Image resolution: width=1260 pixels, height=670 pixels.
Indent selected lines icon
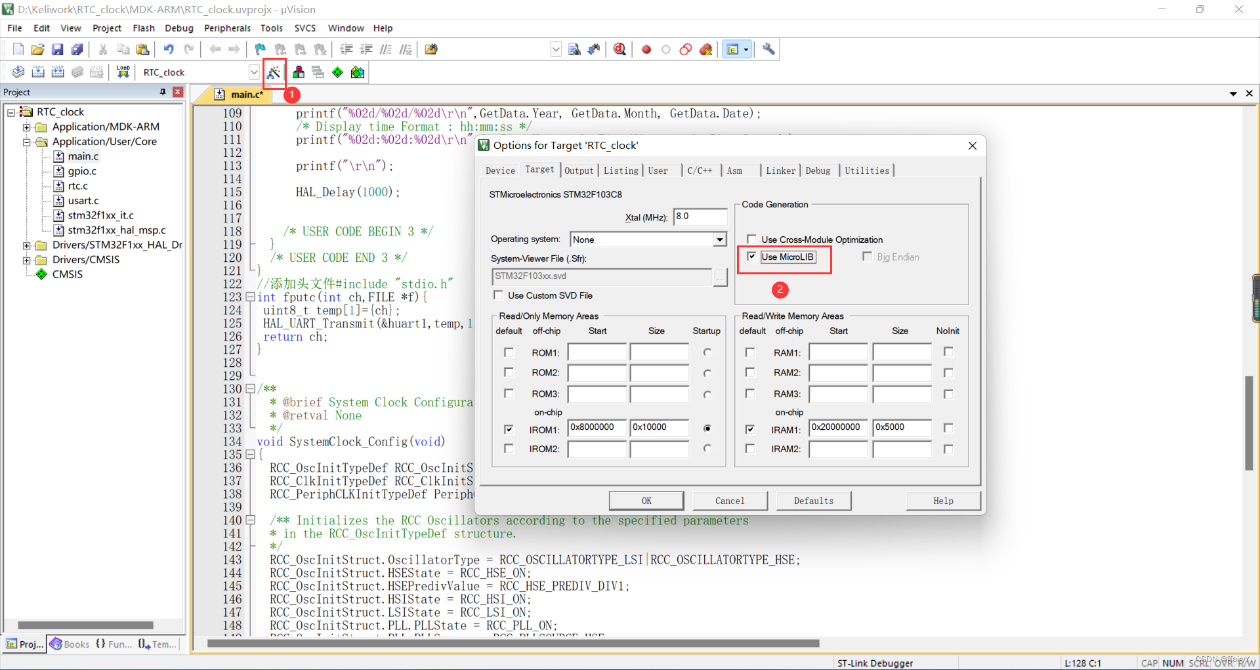(346, 49)
